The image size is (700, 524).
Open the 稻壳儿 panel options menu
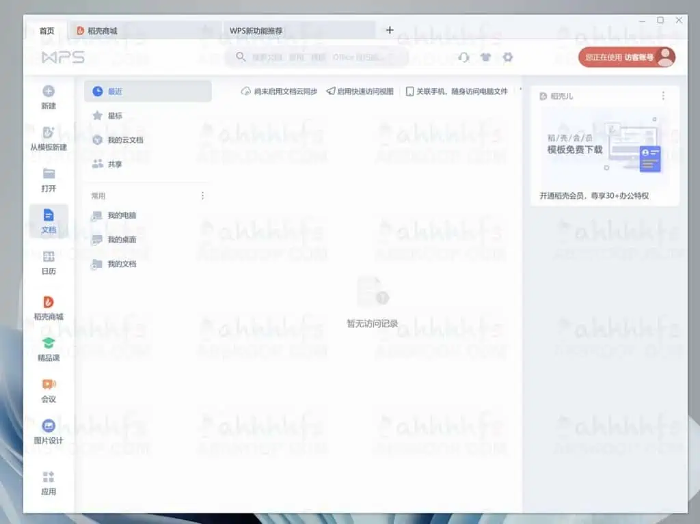point(664,96)
